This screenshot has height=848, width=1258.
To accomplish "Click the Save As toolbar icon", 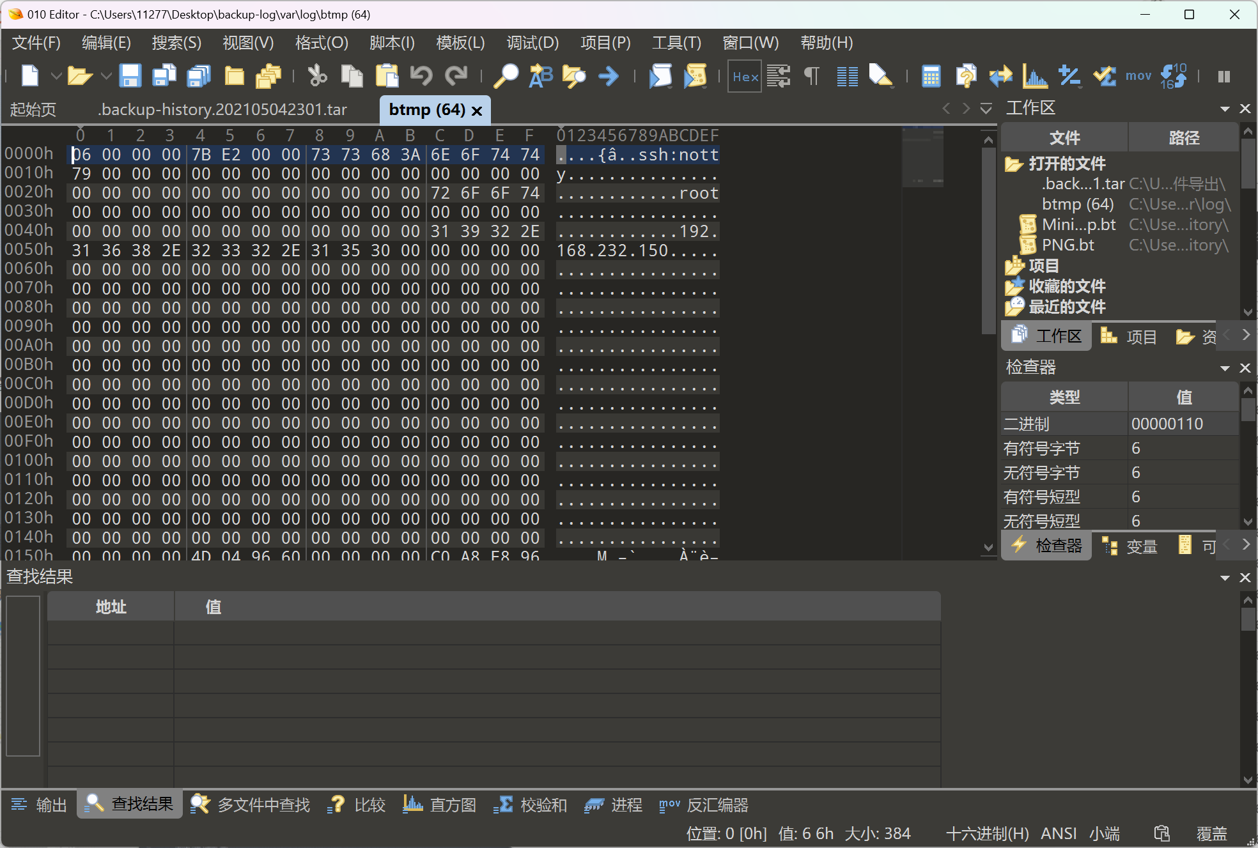I will (164, 76).
